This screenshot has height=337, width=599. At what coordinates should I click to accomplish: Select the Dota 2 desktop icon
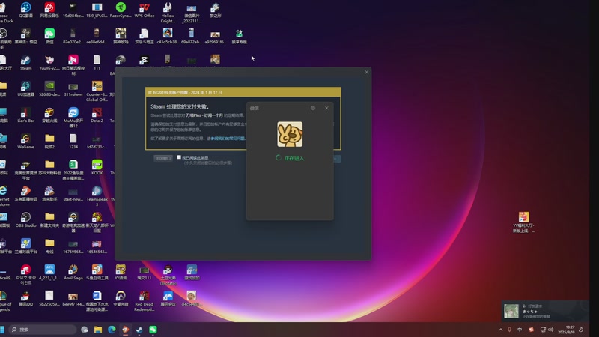pos(97,115)
